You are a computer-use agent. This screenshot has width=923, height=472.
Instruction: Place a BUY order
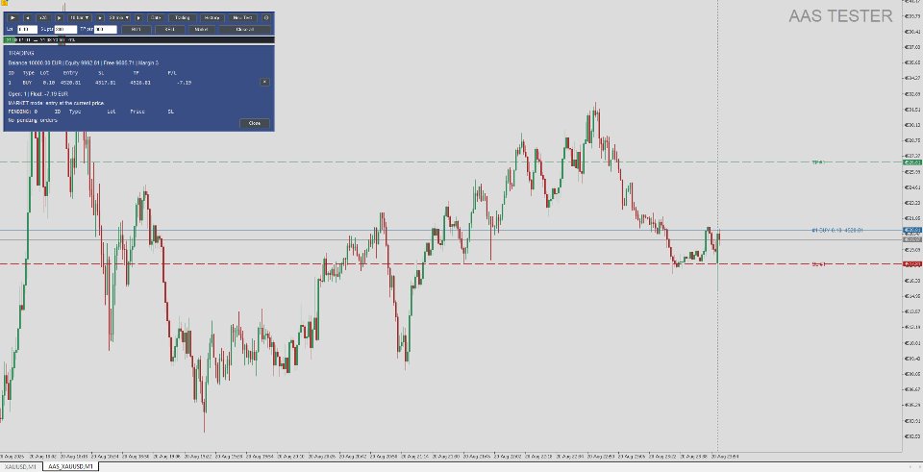pyautogui.click(x=136, y=30)
